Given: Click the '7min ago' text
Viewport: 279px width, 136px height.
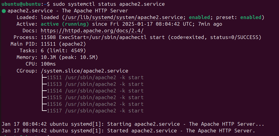Looking at the screenshot, I should click(x=210, y=24).
